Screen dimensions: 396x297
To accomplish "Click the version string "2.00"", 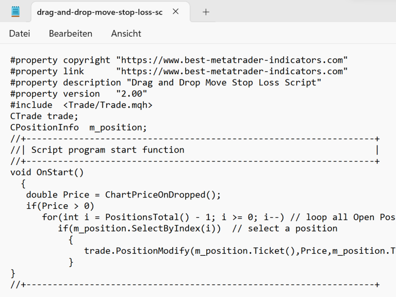I will pyautogui.click(x=131, y=94).
